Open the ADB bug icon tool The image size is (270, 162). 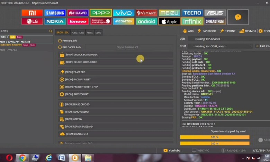(188, 31)
